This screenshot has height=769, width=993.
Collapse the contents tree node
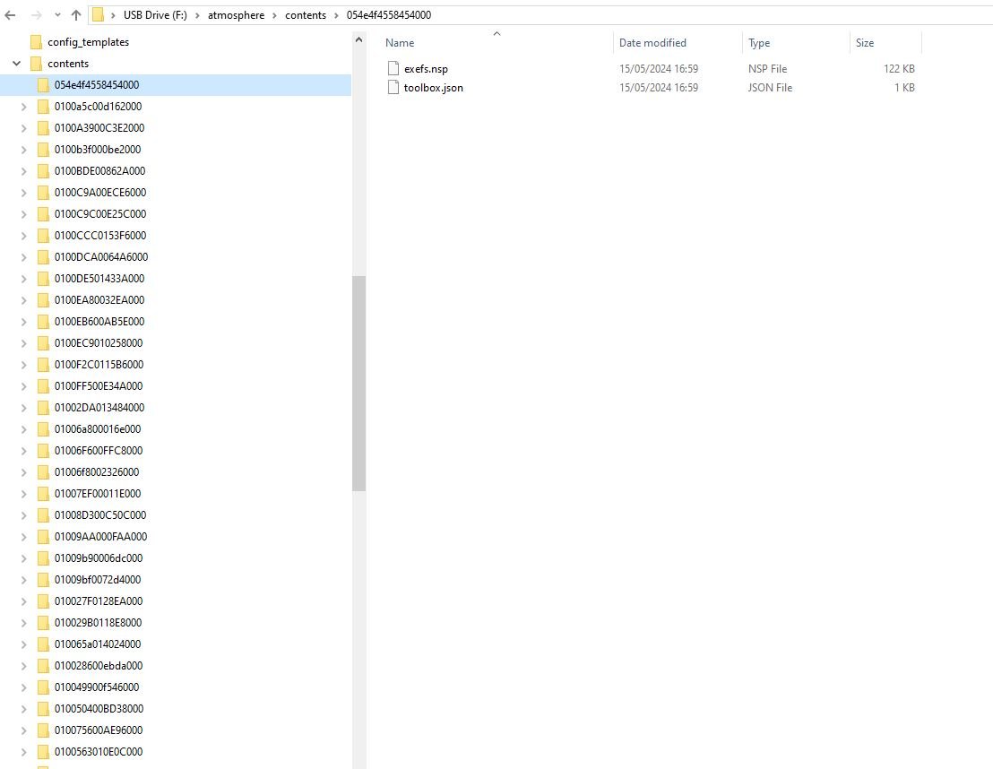coord(17,64)
